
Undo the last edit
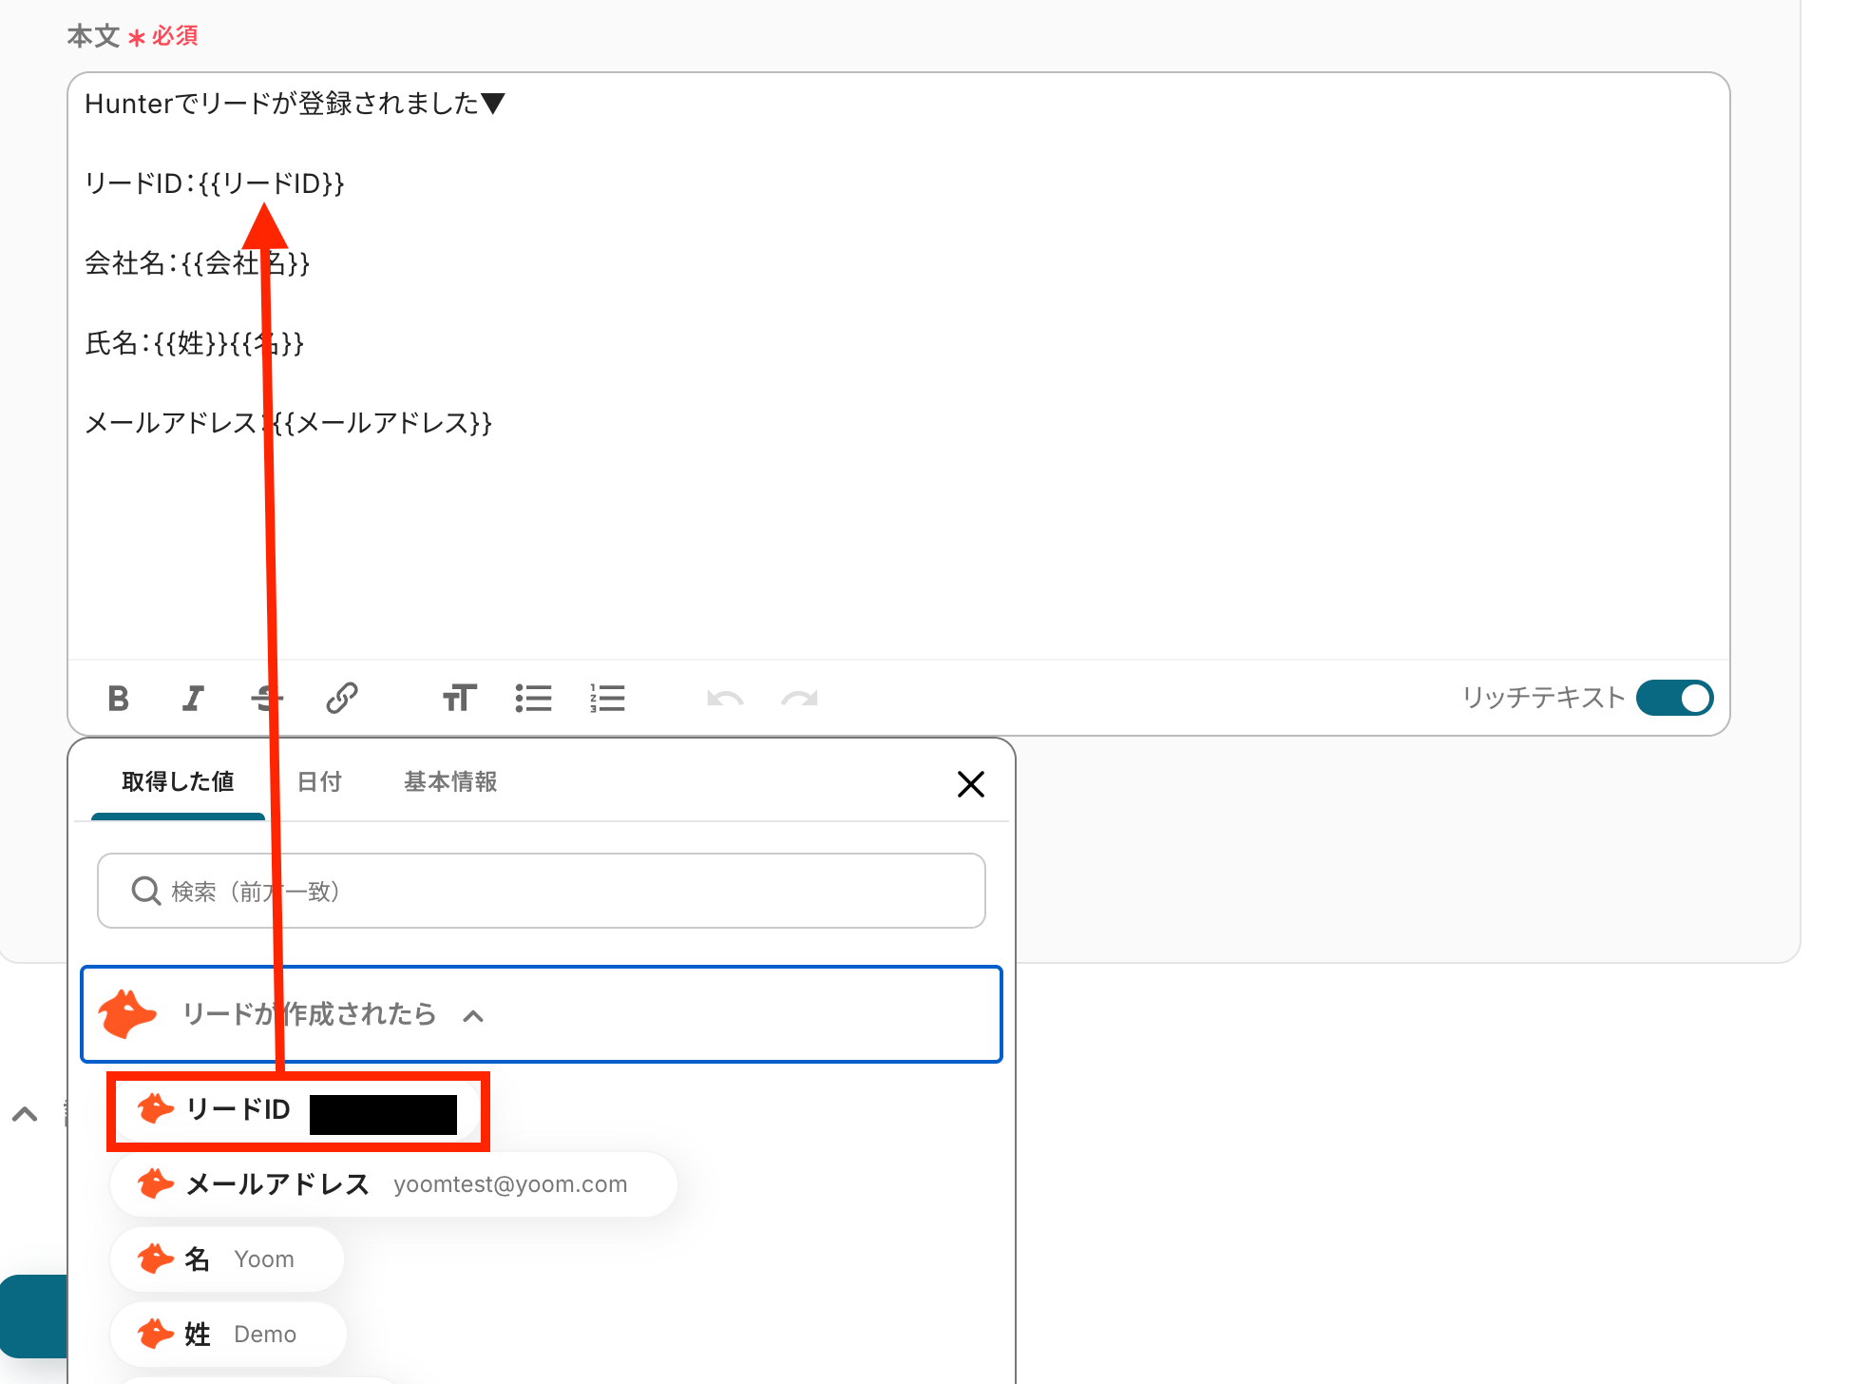tap(725, 699)
